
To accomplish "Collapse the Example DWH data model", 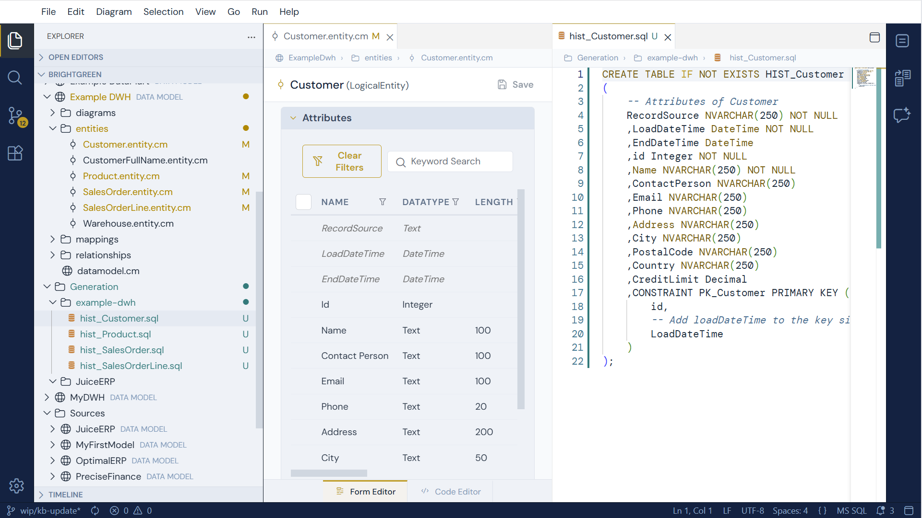I will coord(47,97).
